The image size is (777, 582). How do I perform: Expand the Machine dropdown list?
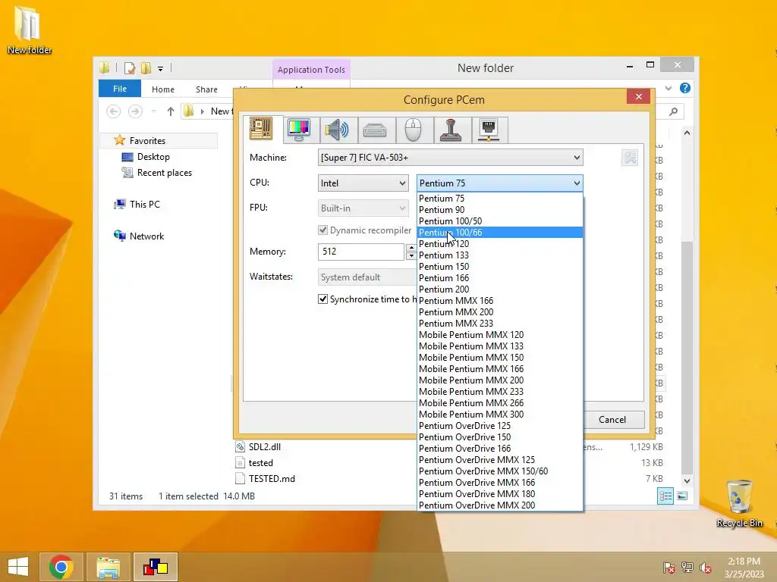[x=450, y=158]
